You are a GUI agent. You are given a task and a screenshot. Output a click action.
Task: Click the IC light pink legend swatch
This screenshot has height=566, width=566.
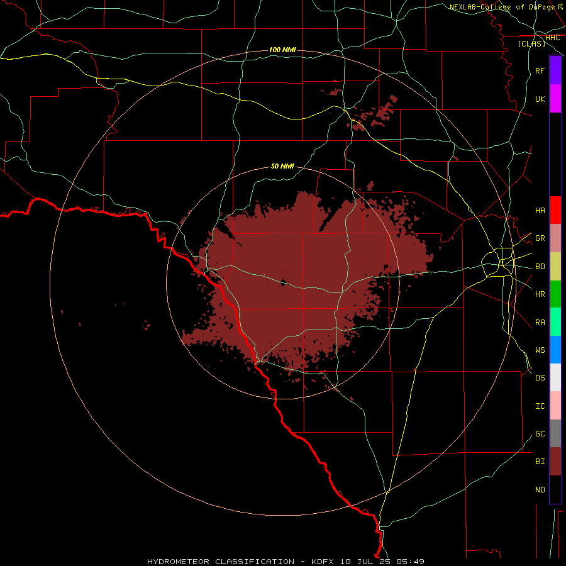555,406
